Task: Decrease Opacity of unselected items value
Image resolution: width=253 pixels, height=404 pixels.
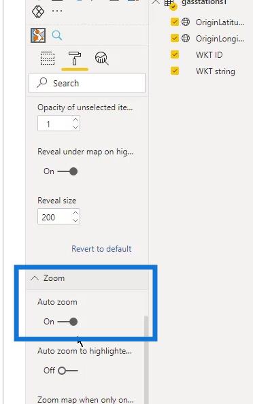Action: [75, 127]
